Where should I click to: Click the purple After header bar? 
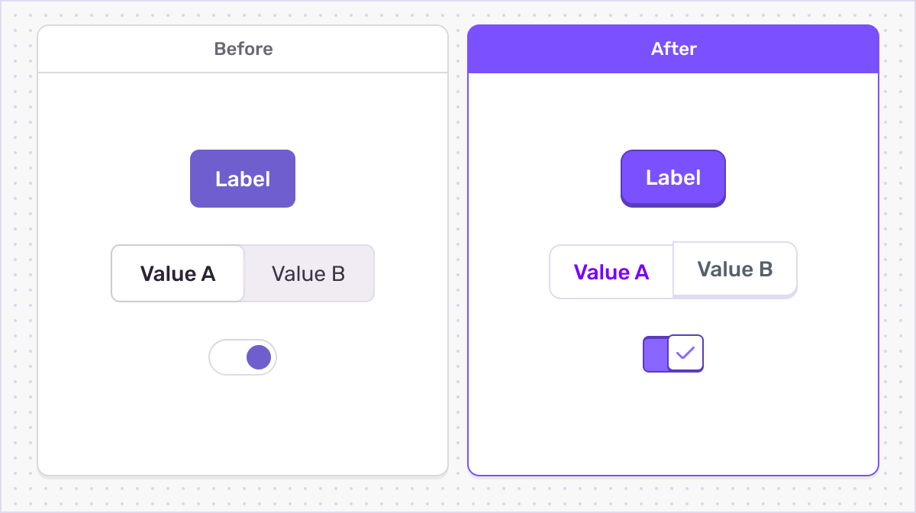[672, 48]
